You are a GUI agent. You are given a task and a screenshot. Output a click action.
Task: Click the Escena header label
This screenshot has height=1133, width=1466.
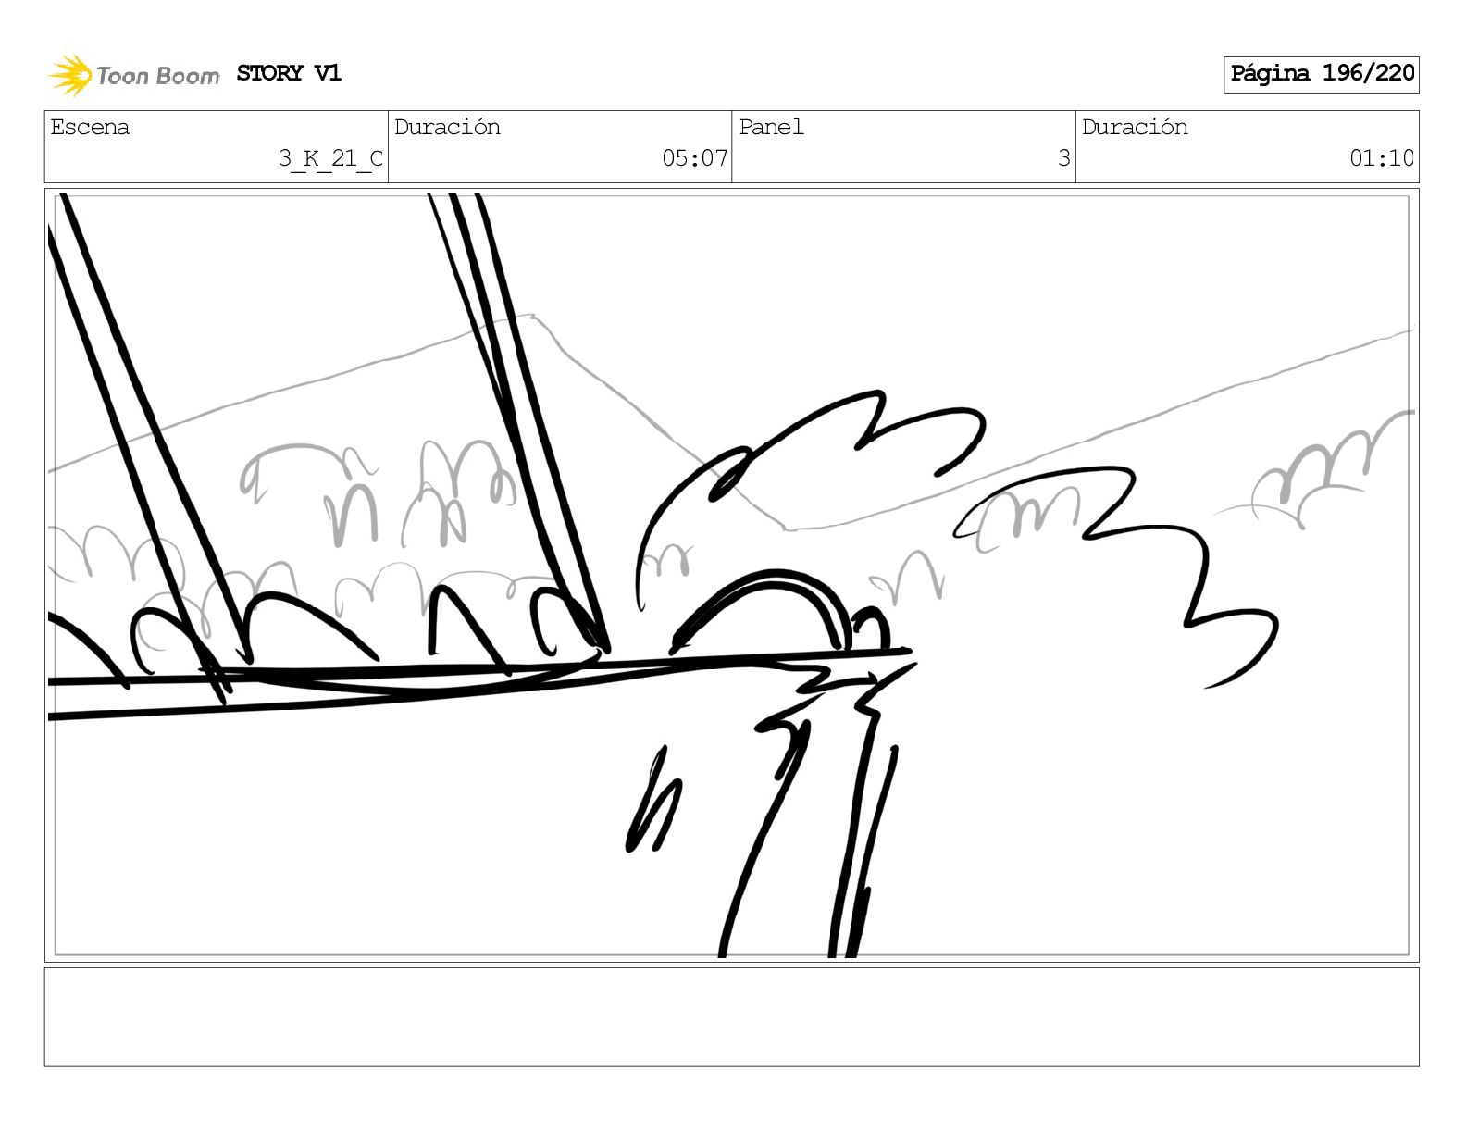pos(90,127)
